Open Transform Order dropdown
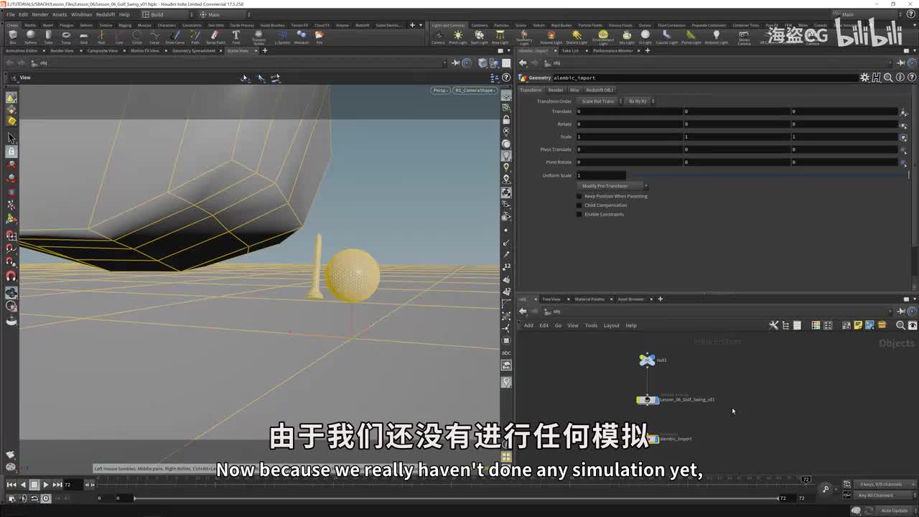This screenshot has width=919, height=517. [x=601, y=101]
